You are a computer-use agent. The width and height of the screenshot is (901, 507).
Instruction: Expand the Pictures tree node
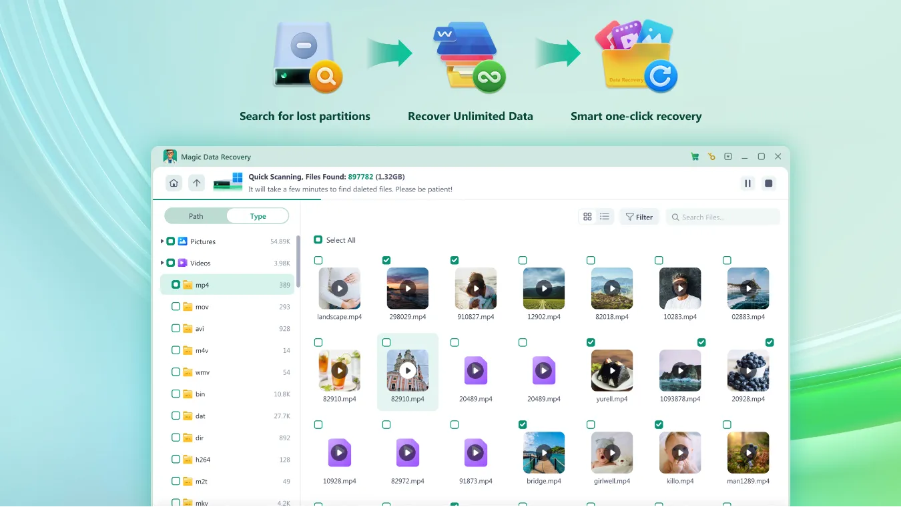162,241
